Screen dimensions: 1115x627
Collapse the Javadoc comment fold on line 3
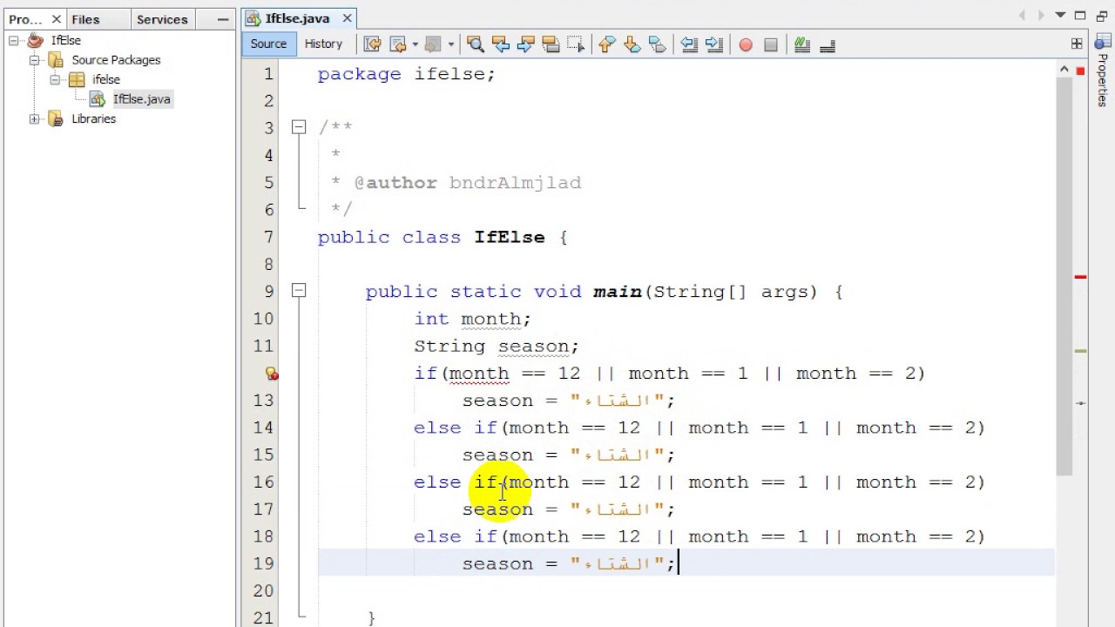(x=299, y=127)
